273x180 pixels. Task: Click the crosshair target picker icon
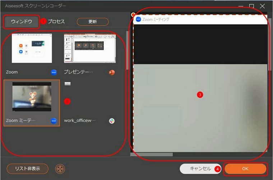tap(60, 169)
